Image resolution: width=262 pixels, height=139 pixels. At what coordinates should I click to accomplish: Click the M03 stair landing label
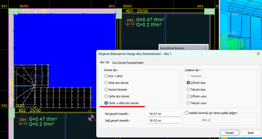point(37,75)
